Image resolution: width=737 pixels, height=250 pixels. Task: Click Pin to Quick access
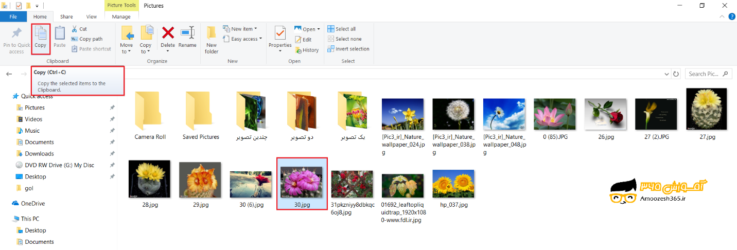(x=16, y=40)
